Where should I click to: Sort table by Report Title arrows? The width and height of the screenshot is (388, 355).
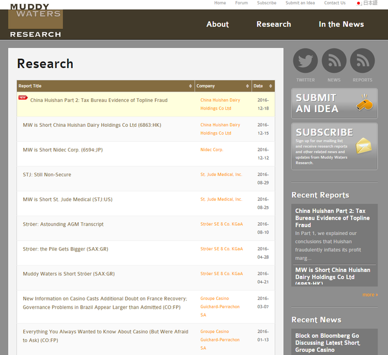190,86
